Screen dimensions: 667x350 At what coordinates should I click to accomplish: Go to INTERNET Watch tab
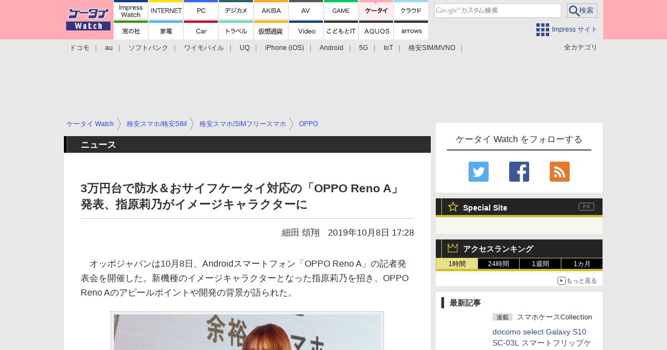click(166, 11)
